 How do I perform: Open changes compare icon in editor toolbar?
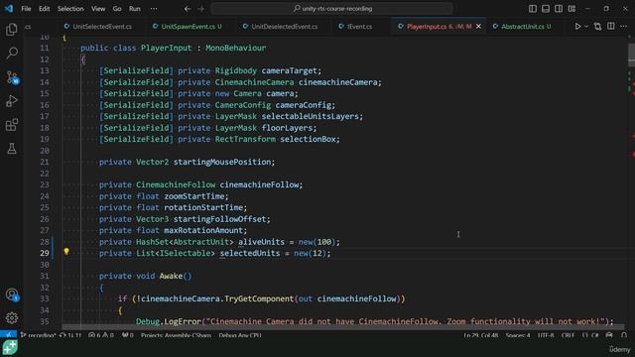(x=597, y=27)
